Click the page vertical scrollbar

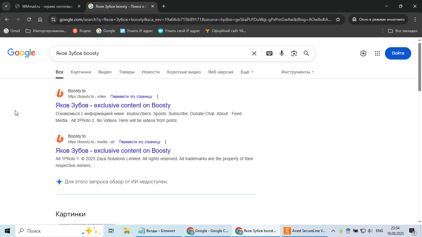[420, 67]
